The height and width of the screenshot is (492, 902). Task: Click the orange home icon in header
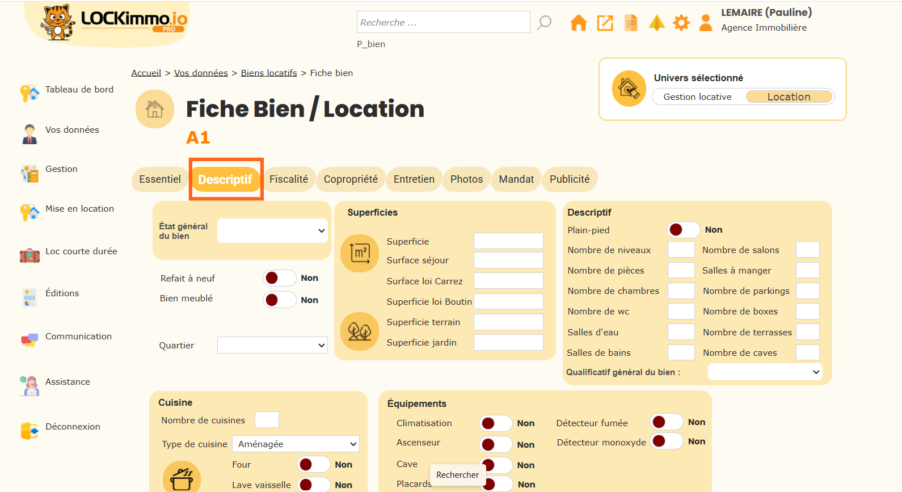click(x=578, y=23)
